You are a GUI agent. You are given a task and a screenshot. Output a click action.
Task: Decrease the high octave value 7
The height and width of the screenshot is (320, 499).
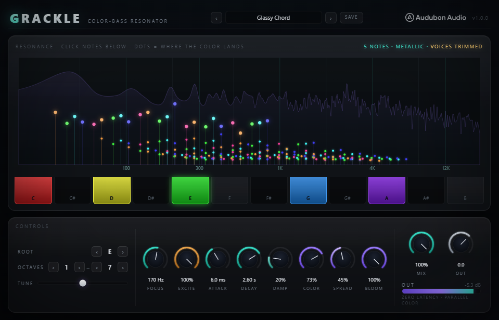(x=97, y=267)
